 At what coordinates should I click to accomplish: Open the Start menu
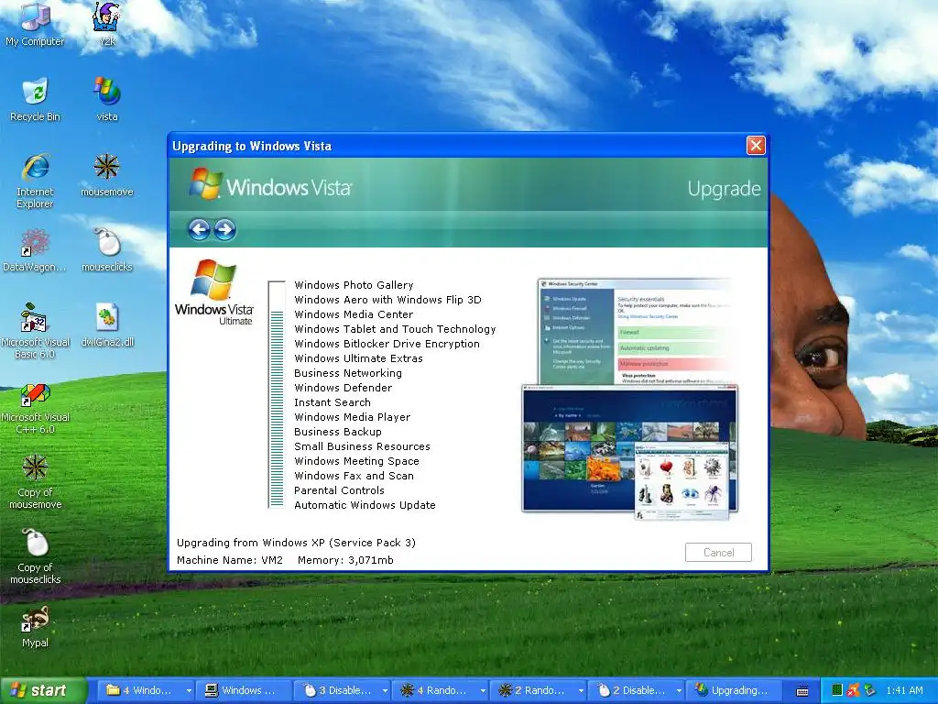42,690
